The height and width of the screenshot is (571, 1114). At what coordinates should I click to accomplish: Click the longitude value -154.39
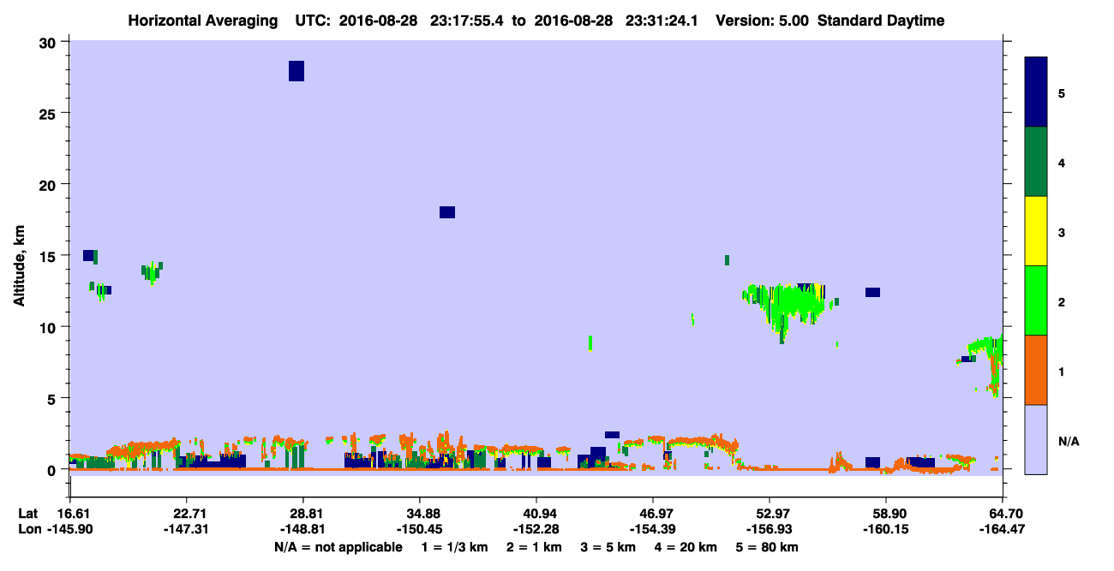click(653, 530)
